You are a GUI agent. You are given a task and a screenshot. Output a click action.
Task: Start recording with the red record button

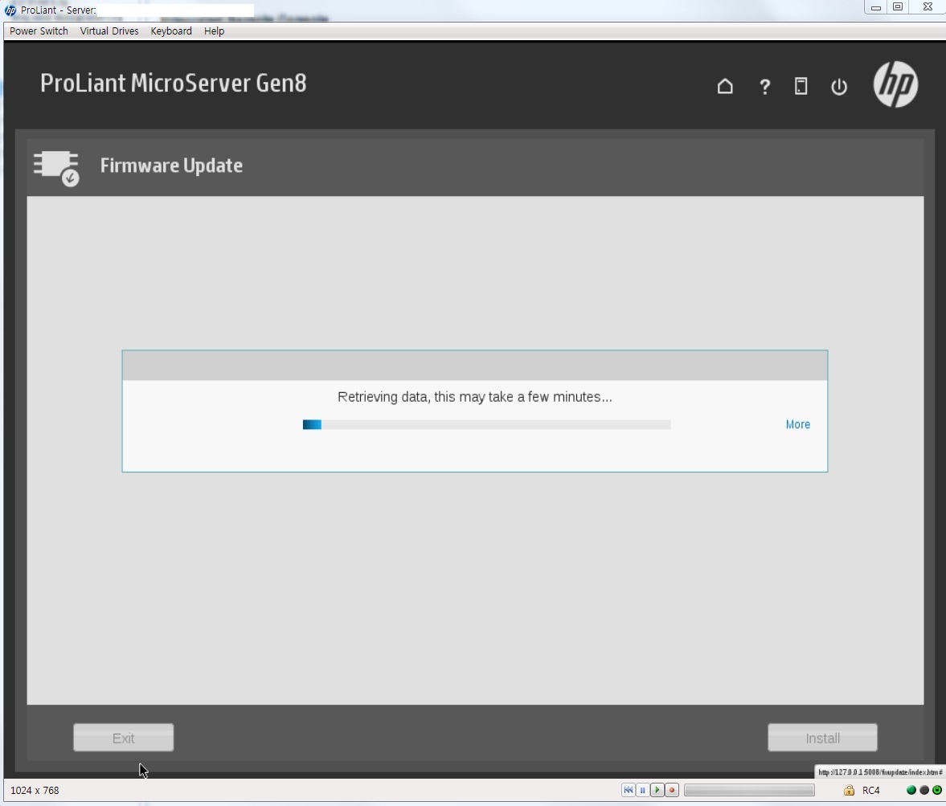coord(671,790)
